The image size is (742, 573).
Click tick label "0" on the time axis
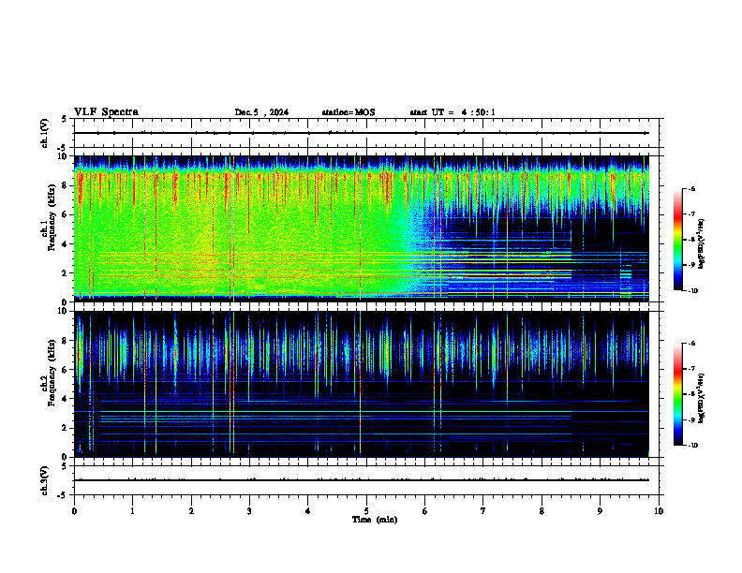74,511
